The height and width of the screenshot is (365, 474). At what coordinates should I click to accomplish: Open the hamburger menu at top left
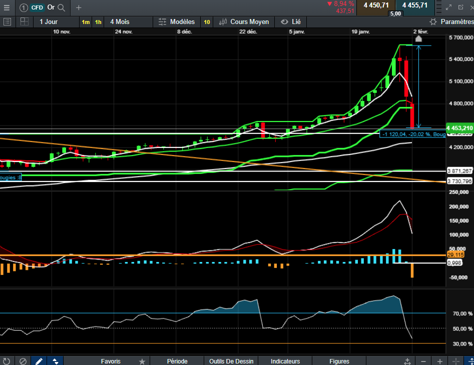pyautogui.click(x=7, y=7)
